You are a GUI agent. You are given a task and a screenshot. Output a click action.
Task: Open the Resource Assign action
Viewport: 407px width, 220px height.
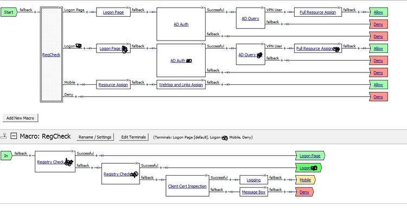point(113,85)
